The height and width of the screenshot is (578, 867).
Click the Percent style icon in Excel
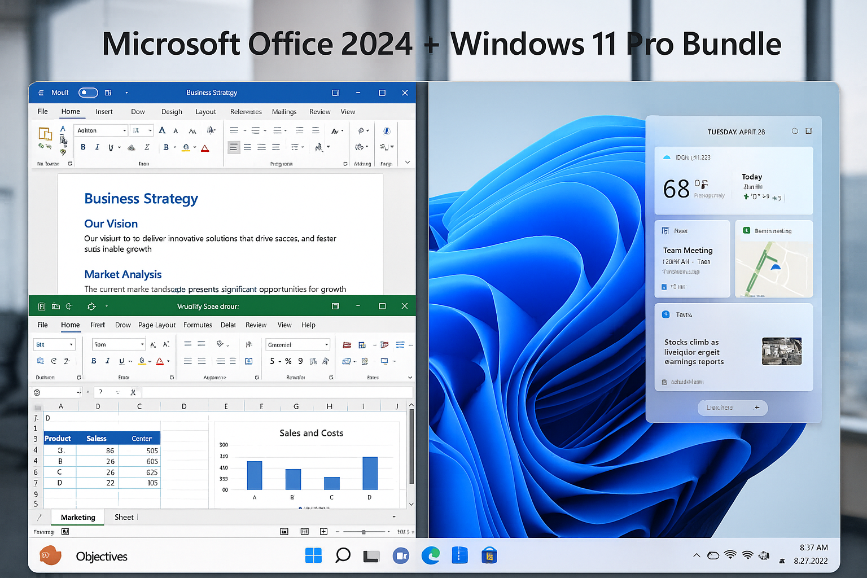click(288, 360)
